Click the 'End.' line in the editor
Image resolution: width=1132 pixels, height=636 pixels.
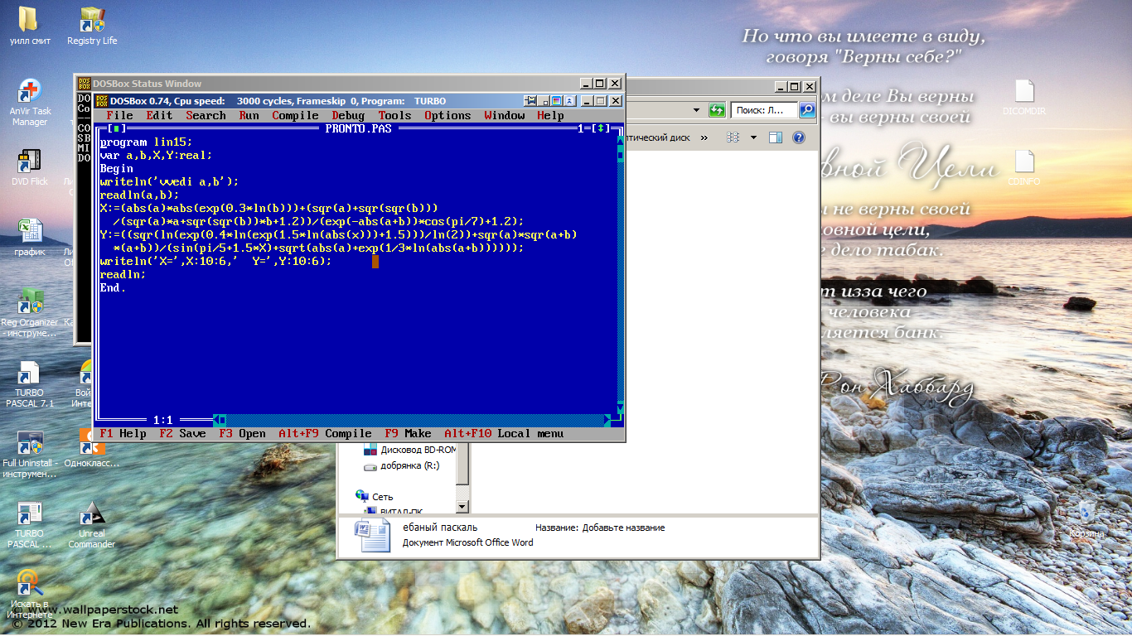pos(114,288)
